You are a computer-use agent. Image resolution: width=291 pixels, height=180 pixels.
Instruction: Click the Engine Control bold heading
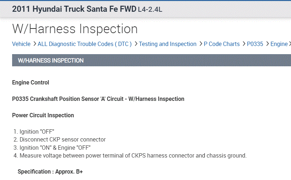(31, 83)
